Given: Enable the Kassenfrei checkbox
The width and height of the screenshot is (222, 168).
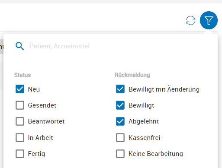Looking at the screenshot, I should [x=120, y=138].
